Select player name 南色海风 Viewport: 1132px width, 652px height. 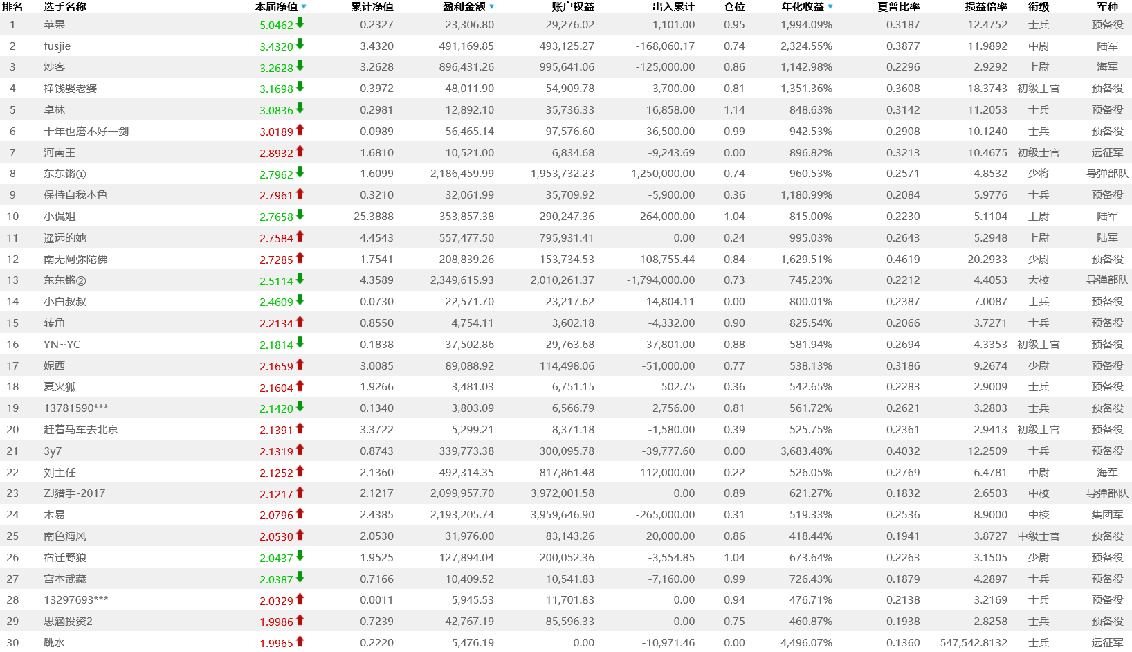point(65,536)
